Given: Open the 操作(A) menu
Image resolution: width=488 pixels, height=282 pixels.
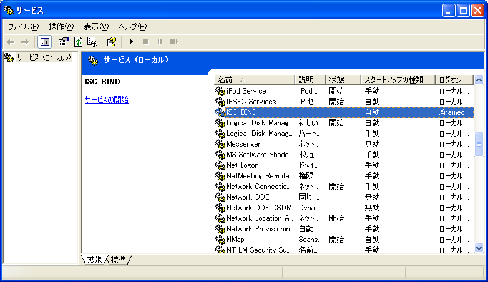Looking at the screenshot, I should coord(61,27).
